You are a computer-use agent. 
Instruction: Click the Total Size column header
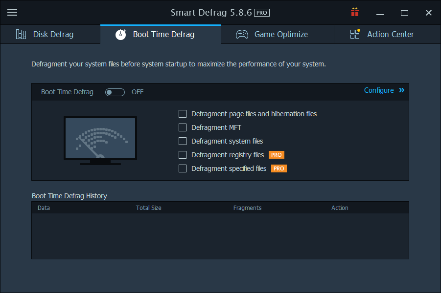(x=148, y=208)
